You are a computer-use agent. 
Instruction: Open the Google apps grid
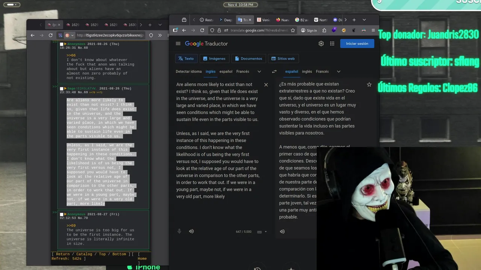(332, 43)
